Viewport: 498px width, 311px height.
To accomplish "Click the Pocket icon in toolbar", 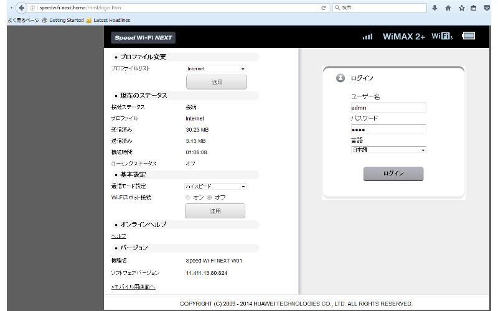I will click(x=487, y=8).
